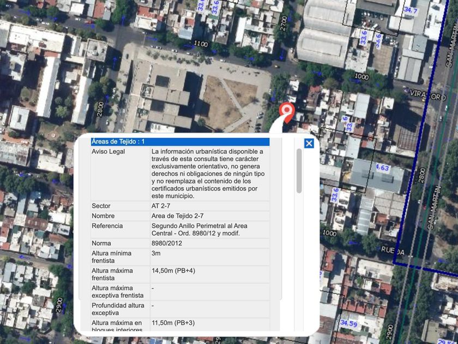
Task: Click the '4,63' label on the map
Action: pyautogui.click(x=383, y=168)
